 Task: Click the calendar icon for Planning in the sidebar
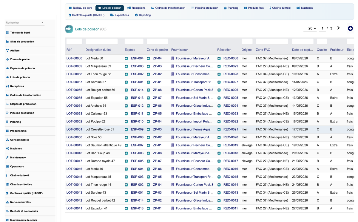point(7,122)
